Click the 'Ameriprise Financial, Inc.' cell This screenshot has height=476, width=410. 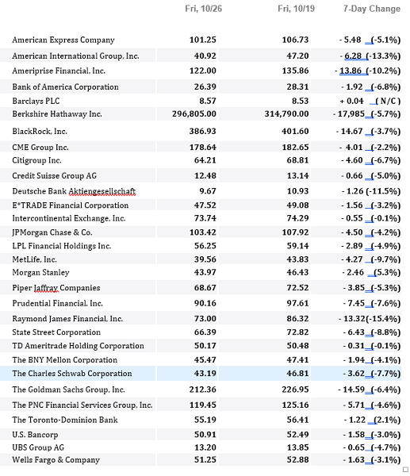[59, 71]
